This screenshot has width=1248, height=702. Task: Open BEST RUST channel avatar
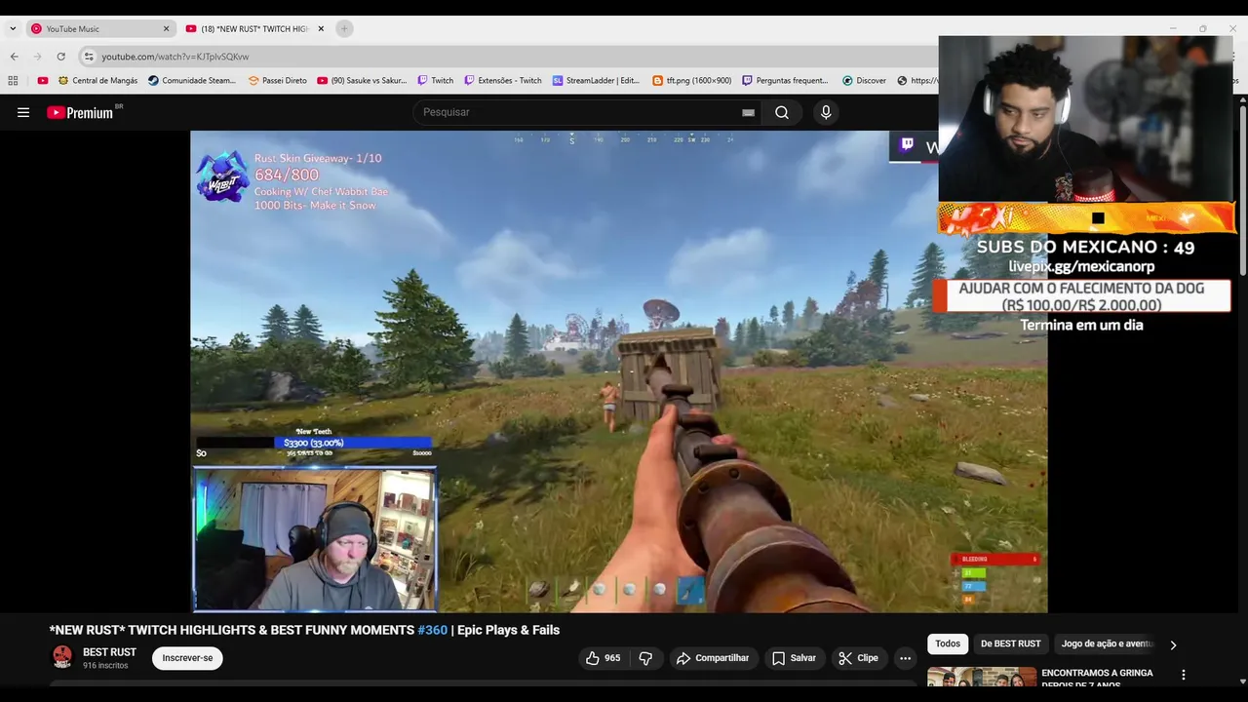click(62, 657)
